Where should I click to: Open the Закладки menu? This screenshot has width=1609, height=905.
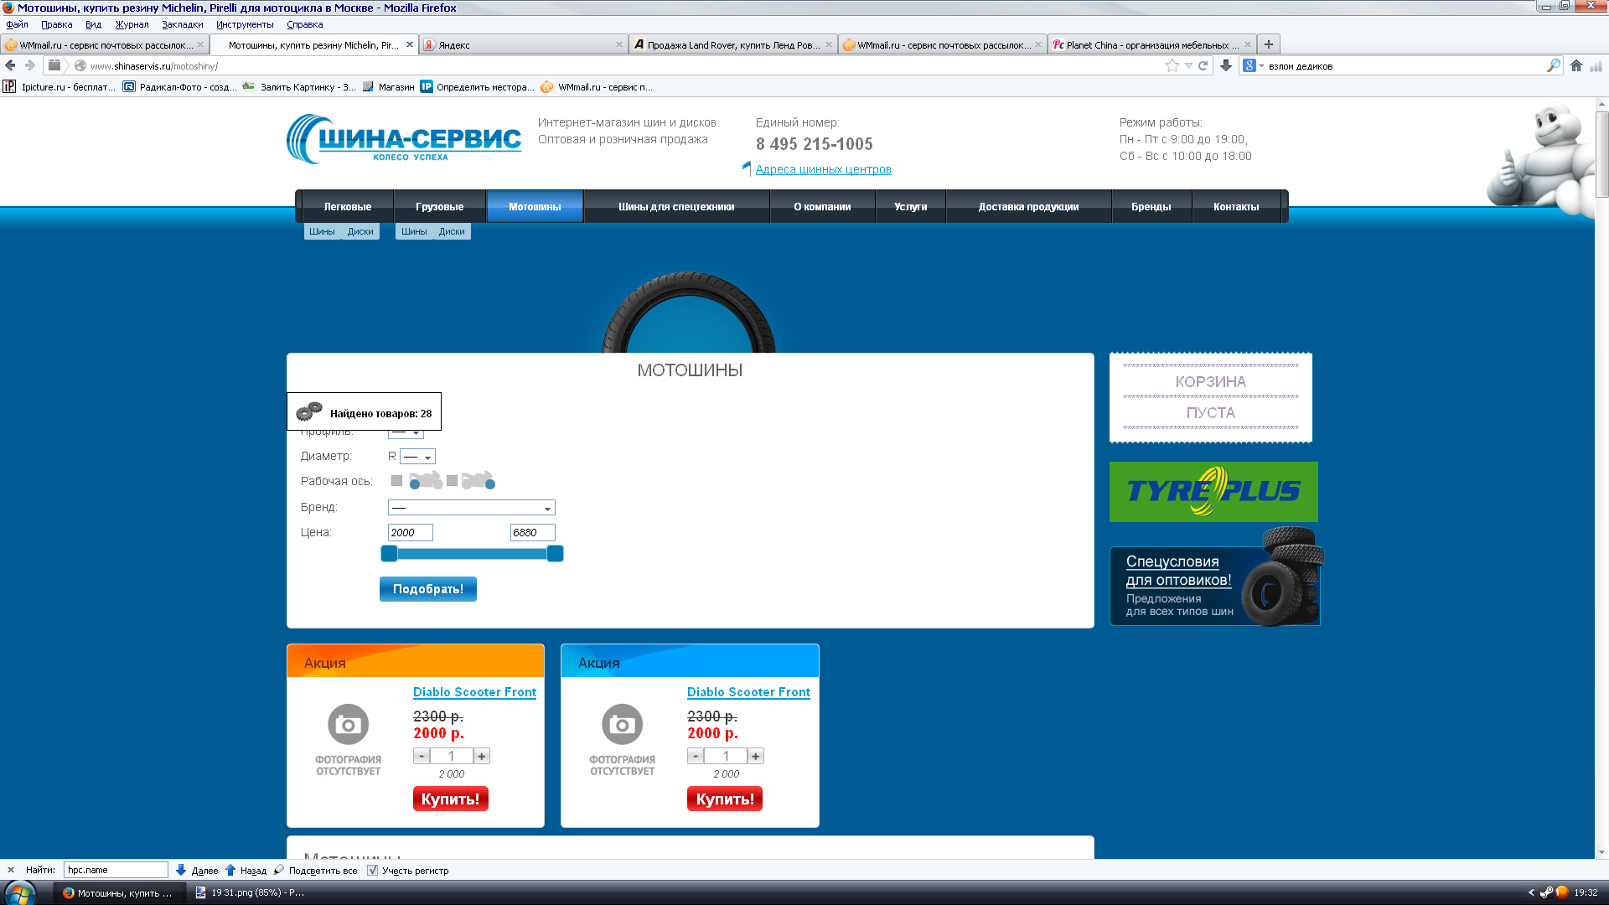click(x=182, y=24)
